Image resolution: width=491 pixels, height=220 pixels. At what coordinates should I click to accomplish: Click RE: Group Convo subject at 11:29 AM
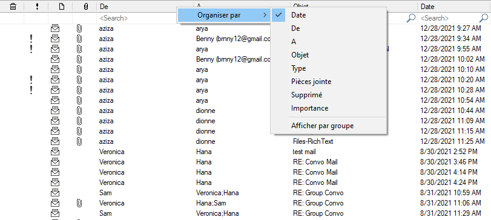[318, 213]
